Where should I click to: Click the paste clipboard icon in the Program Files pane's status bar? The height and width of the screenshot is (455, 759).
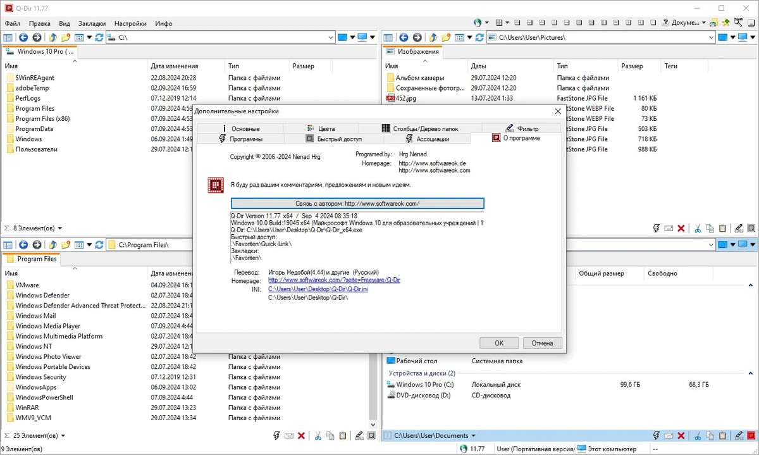click(x=343, y=435)
